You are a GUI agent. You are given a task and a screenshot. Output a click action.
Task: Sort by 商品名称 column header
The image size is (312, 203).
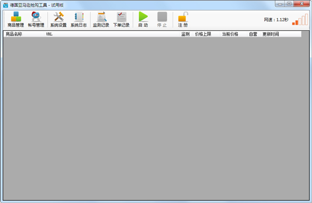click(24, 34)
